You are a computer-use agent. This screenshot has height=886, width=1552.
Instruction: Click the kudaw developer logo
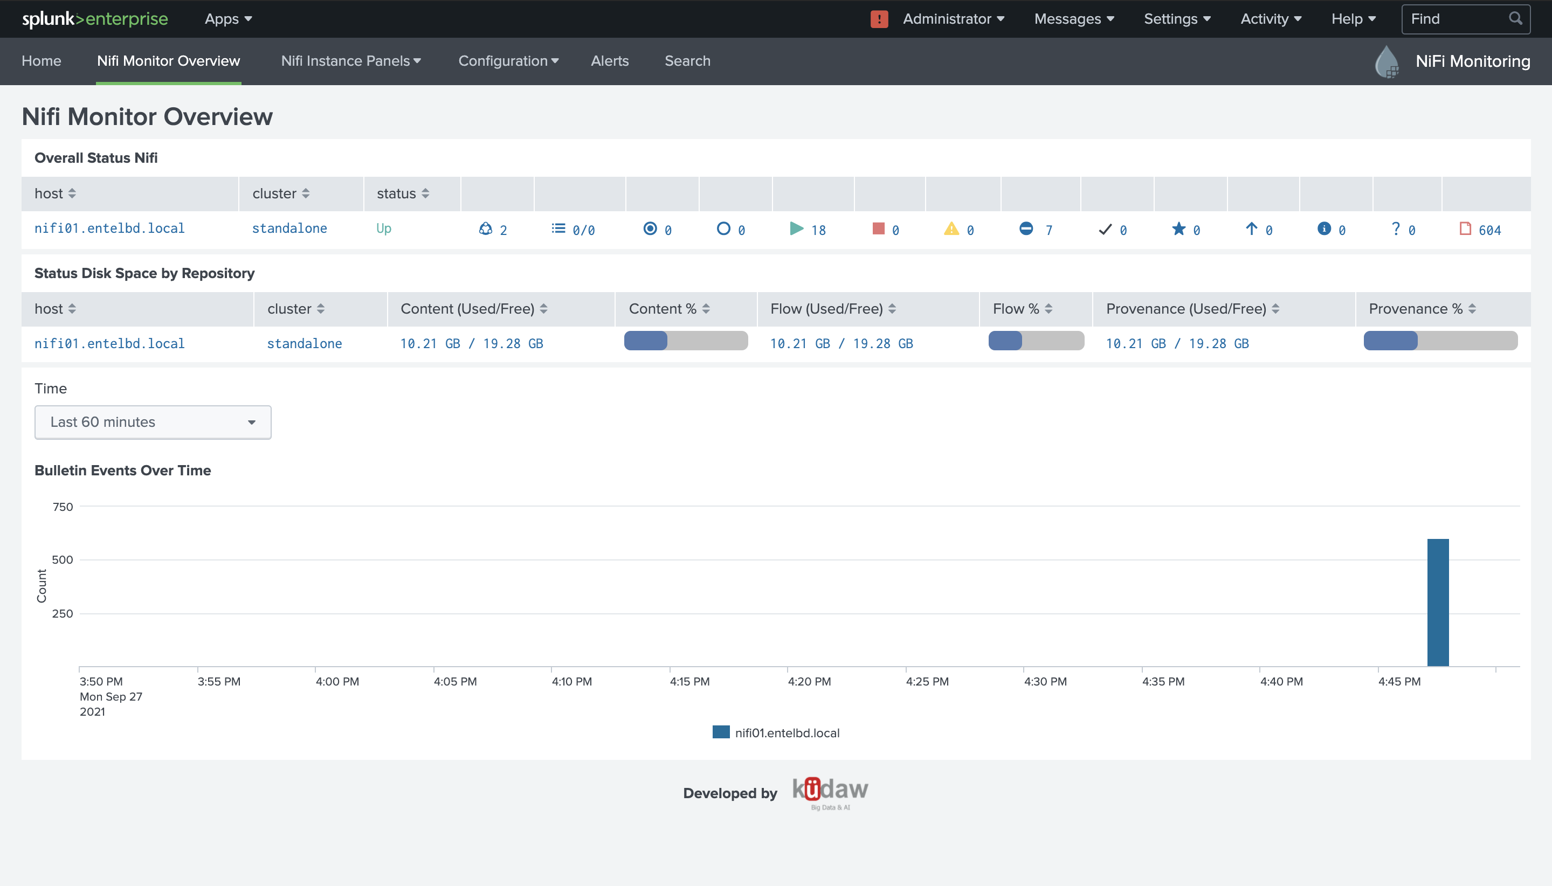tap(830, 792)
